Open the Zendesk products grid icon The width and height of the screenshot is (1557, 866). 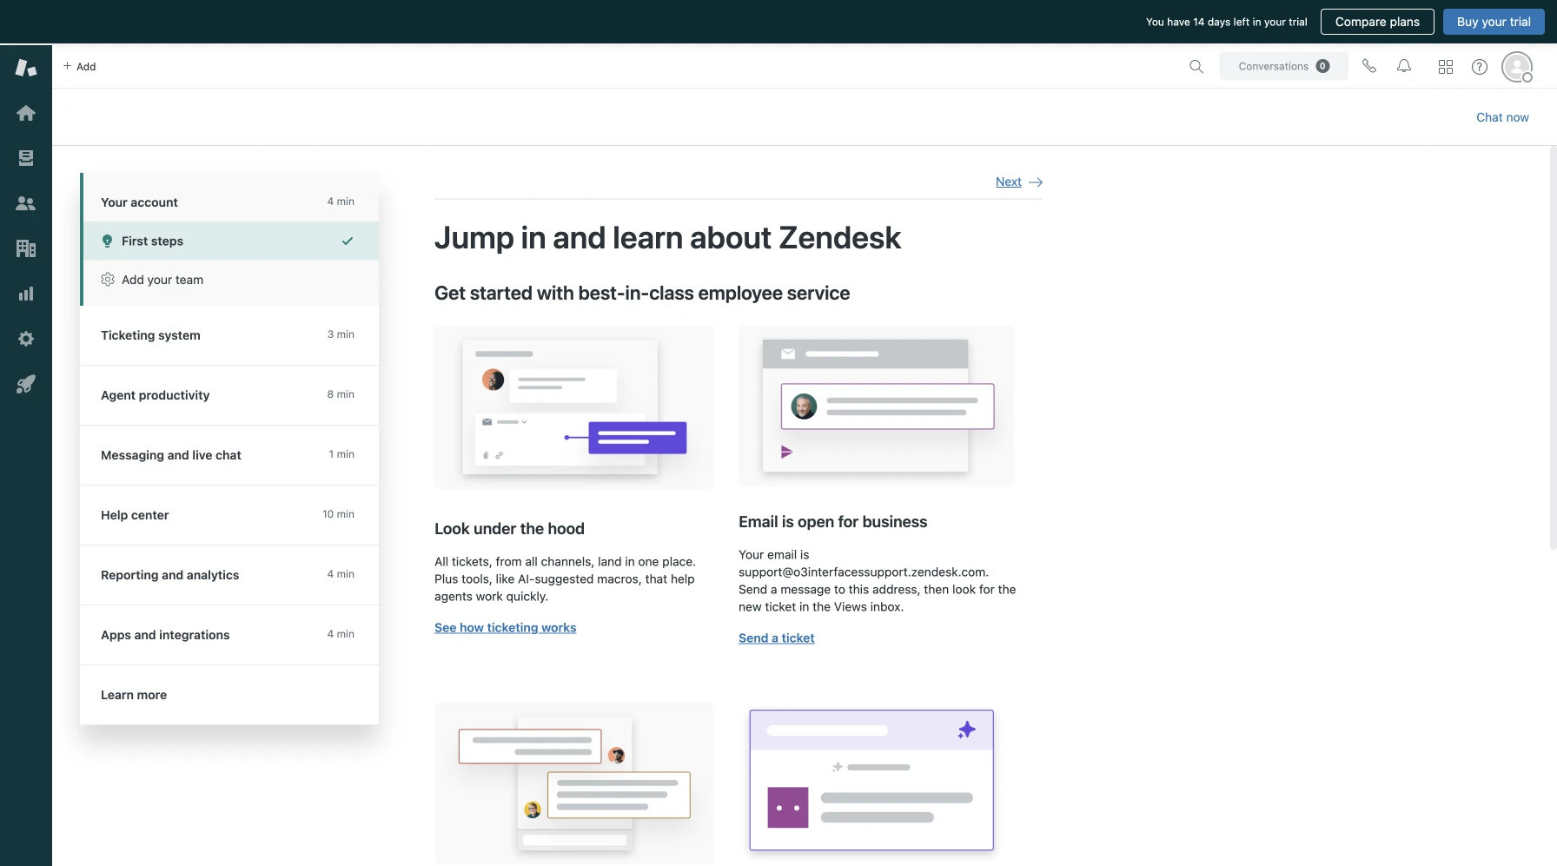pyautogui.click(x=1446, y=67)
